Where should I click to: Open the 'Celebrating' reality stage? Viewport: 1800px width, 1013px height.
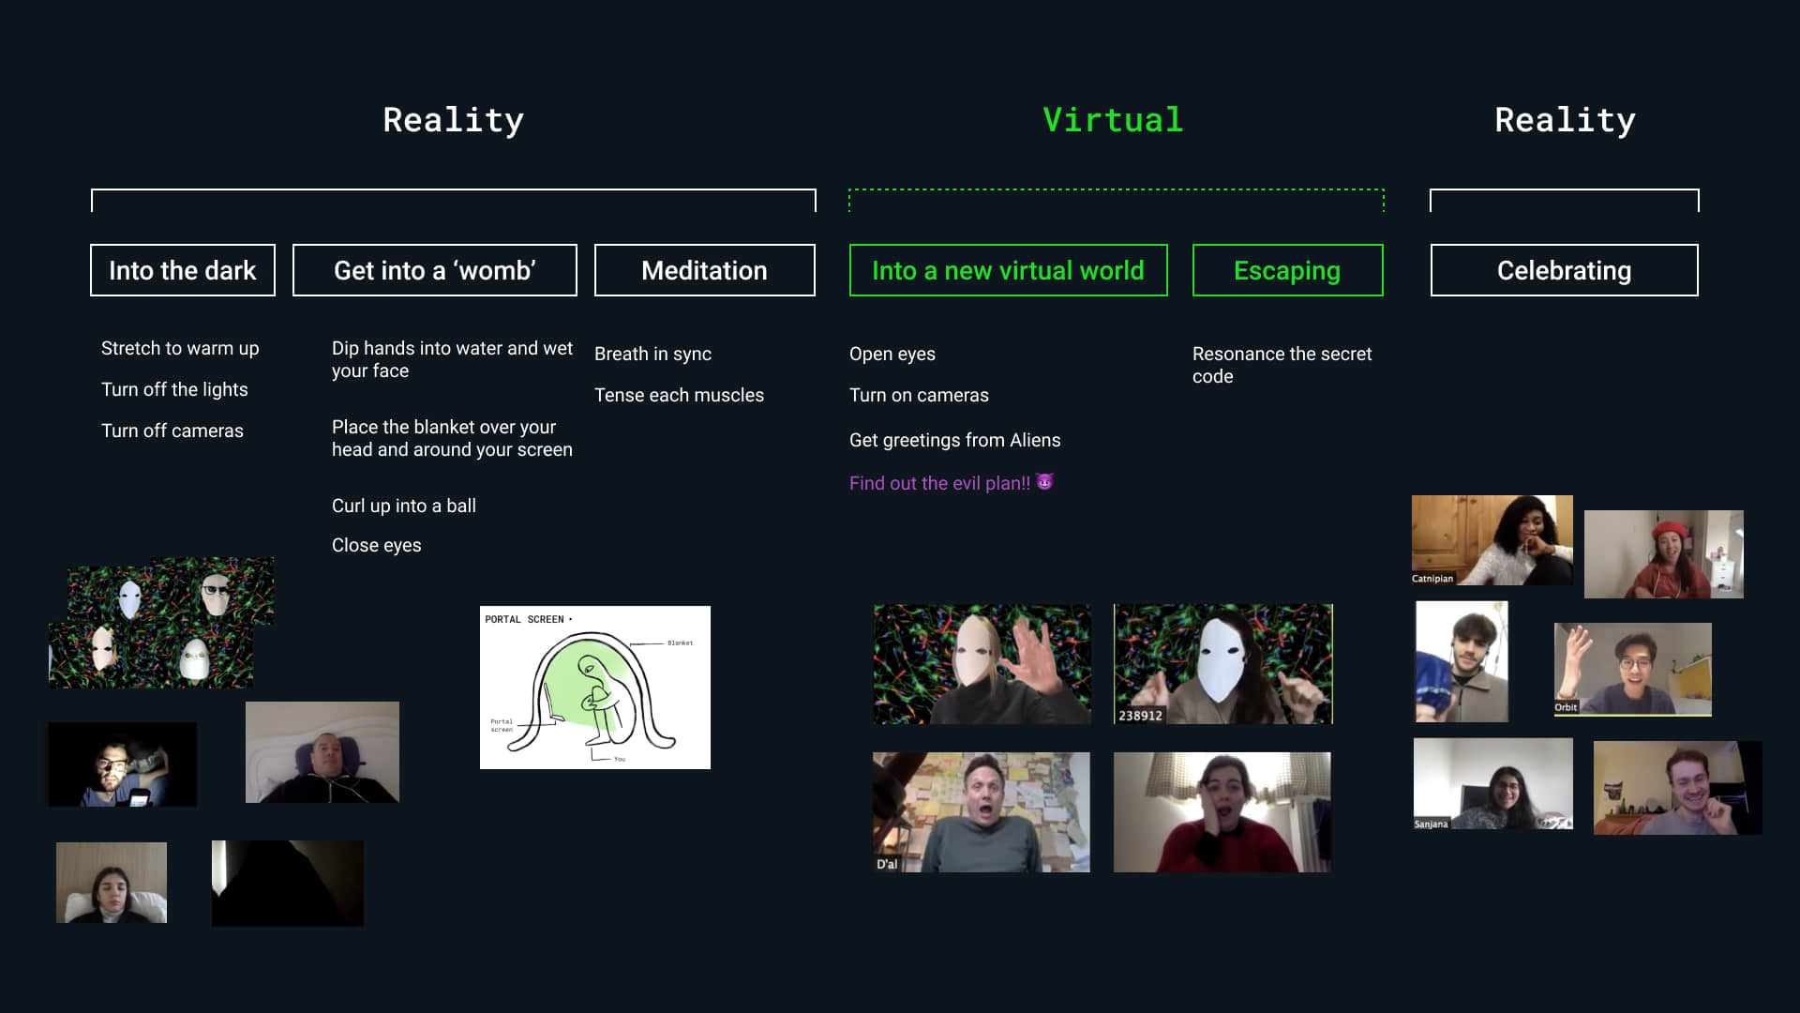pos(1564,269)
